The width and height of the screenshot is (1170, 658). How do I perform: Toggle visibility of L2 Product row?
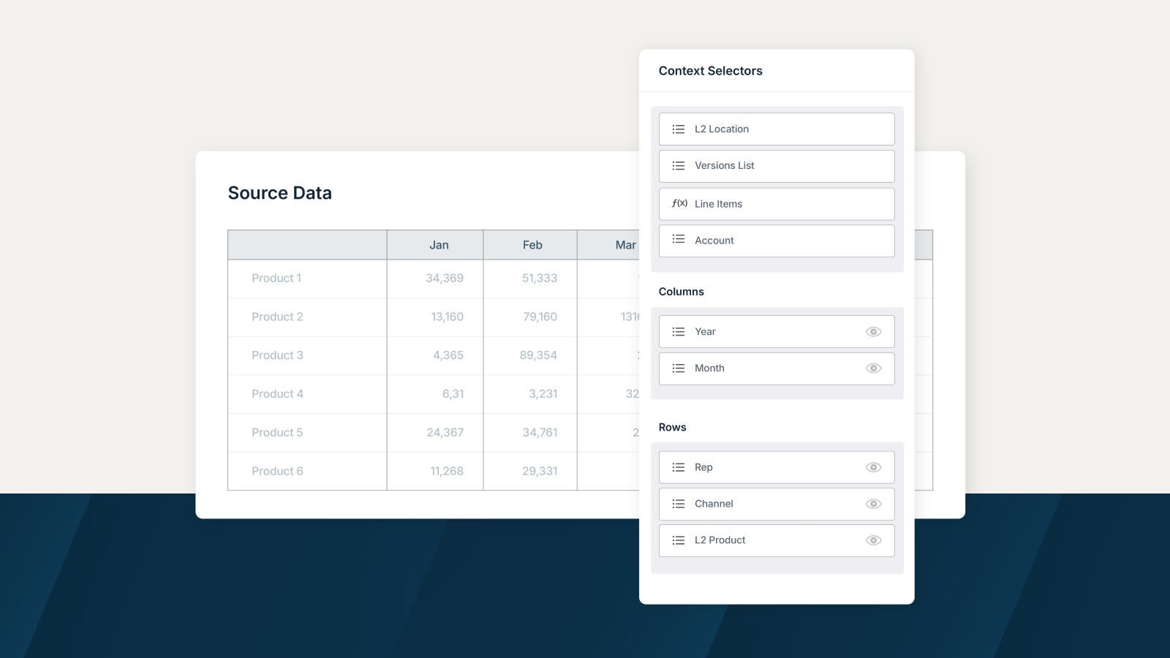click(x=873, y=540)
